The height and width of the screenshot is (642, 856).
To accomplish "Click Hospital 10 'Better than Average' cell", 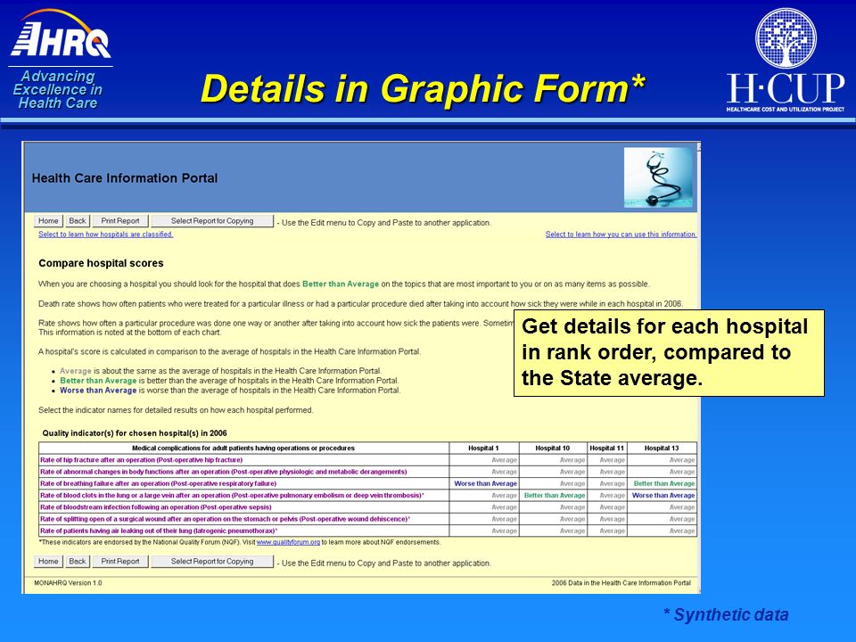I will click(x=555, y=496).
